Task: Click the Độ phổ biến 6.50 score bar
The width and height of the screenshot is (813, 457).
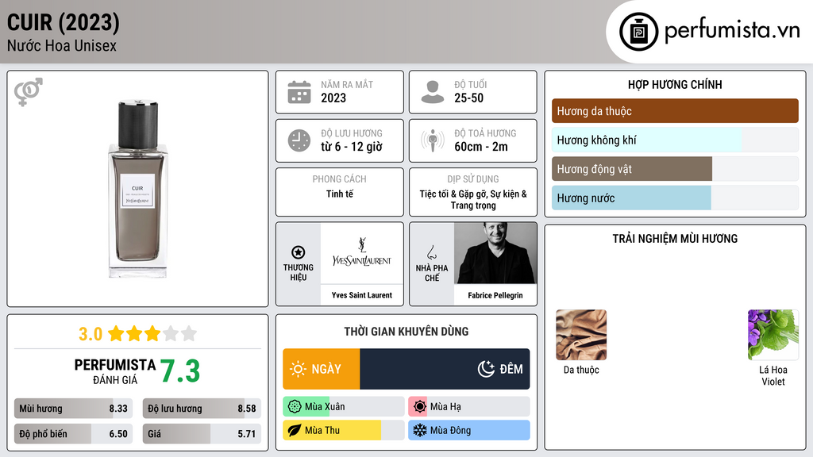Action: pyautogui.click(x=74, y=434)
